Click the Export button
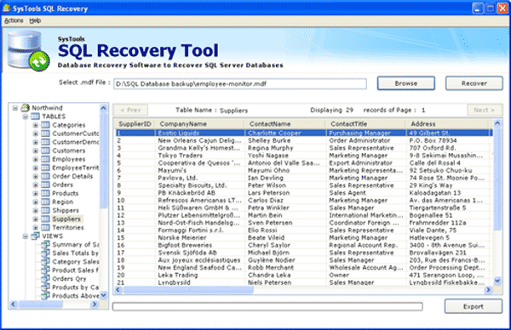The height and width of the screenshot is (330, 511). point(474,306)
